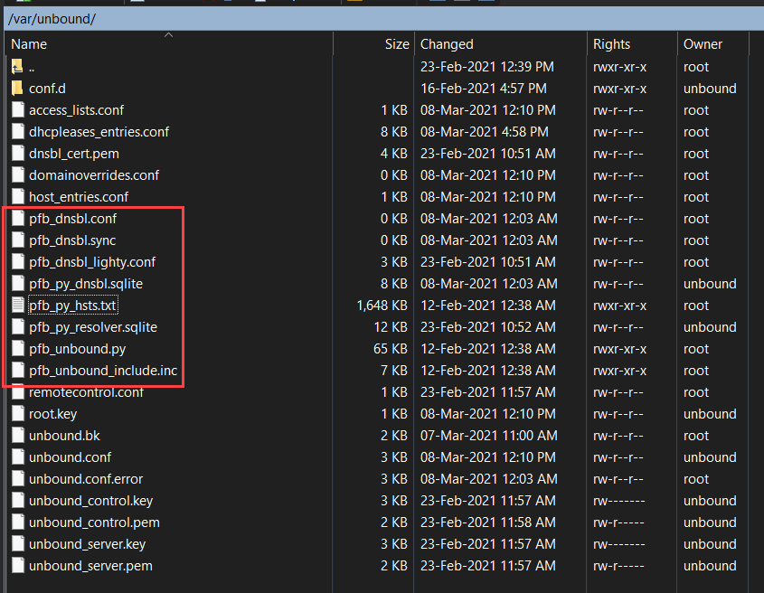Click the file icon next to access_lists.conf
Viewport: 764px width, 593px height.
[18, 110]
